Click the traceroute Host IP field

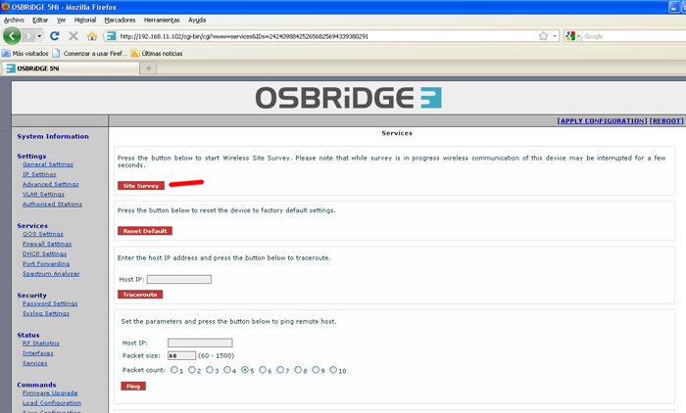click(x=178, y=279)
